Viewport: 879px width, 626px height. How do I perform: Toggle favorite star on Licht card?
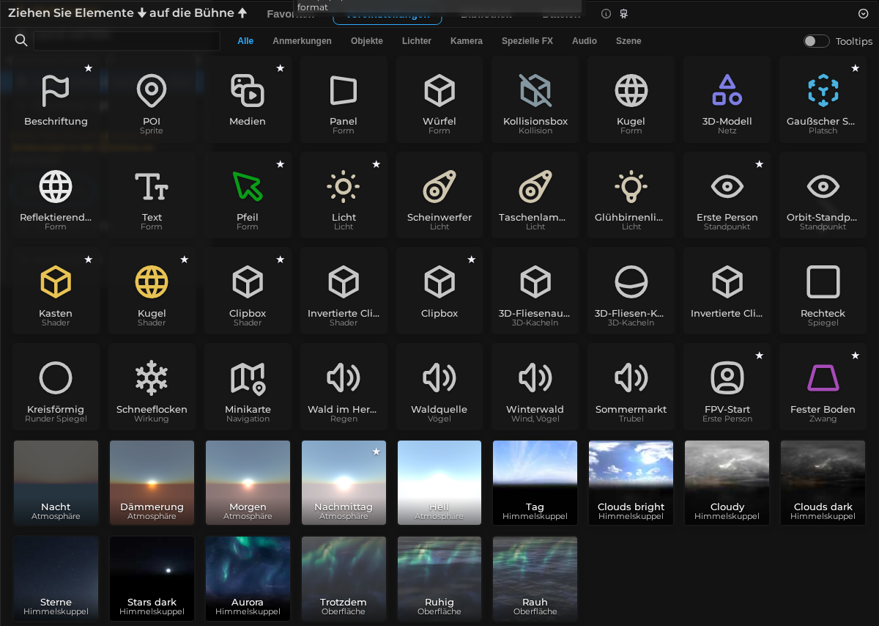pyautogui.click(x=376, y=164)
